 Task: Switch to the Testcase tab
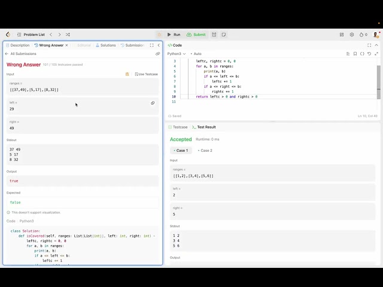pos(178,127)
